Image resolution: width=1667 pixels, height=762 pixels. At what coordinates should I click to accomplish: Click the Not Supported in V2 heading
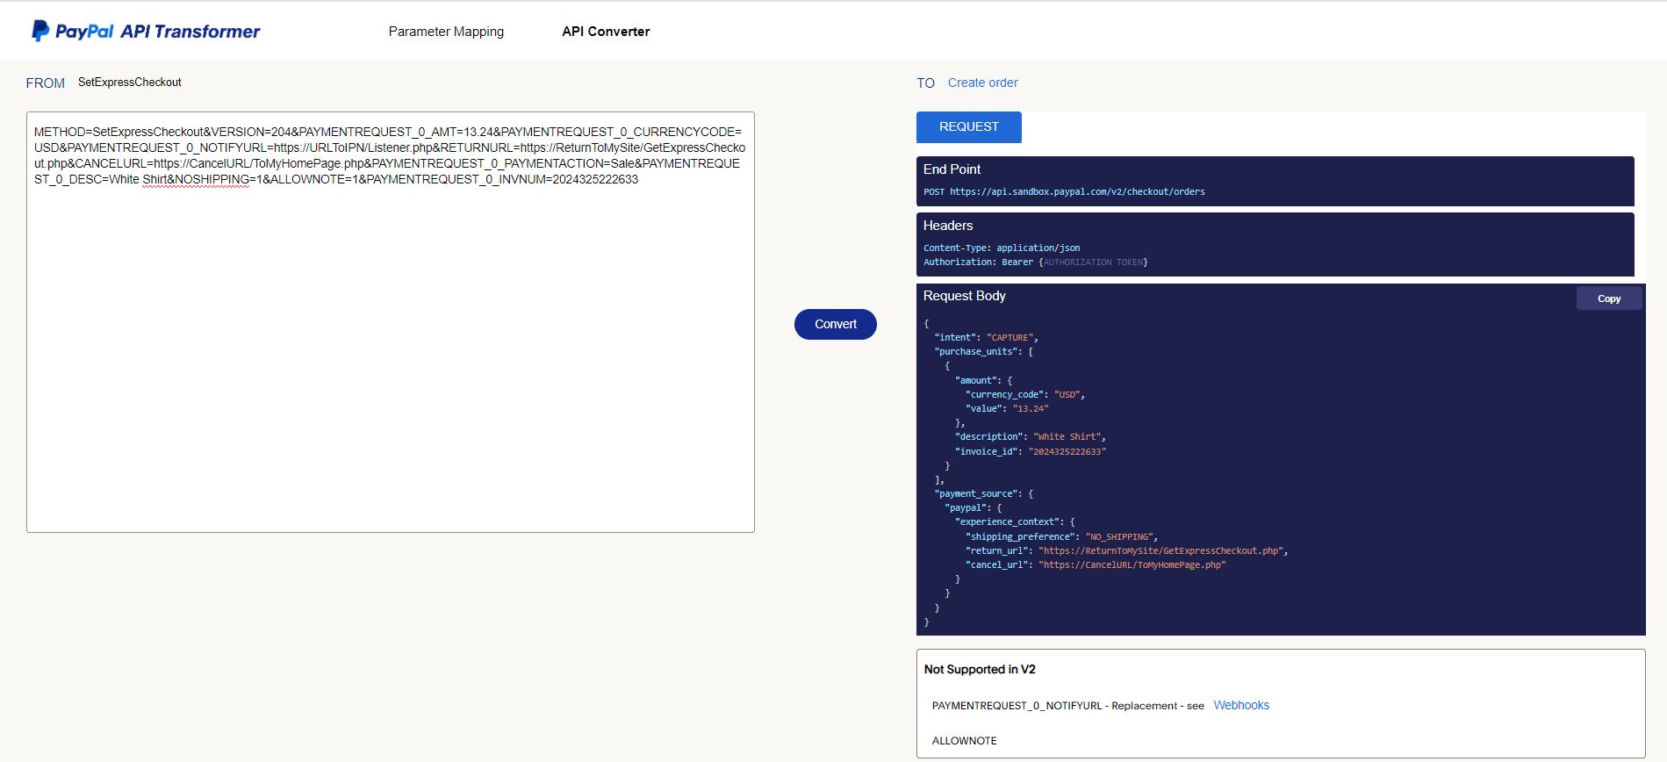click(980, 669)
